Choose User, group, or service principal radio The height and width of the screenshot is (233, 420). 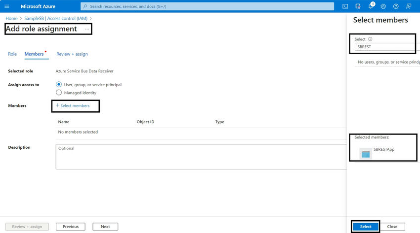click(x=59, y=84)
